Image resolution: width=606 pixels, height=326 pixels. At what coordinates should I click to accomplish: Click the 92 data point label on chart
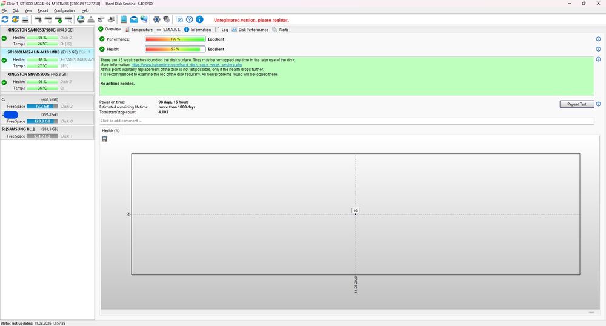coord(356,210)
